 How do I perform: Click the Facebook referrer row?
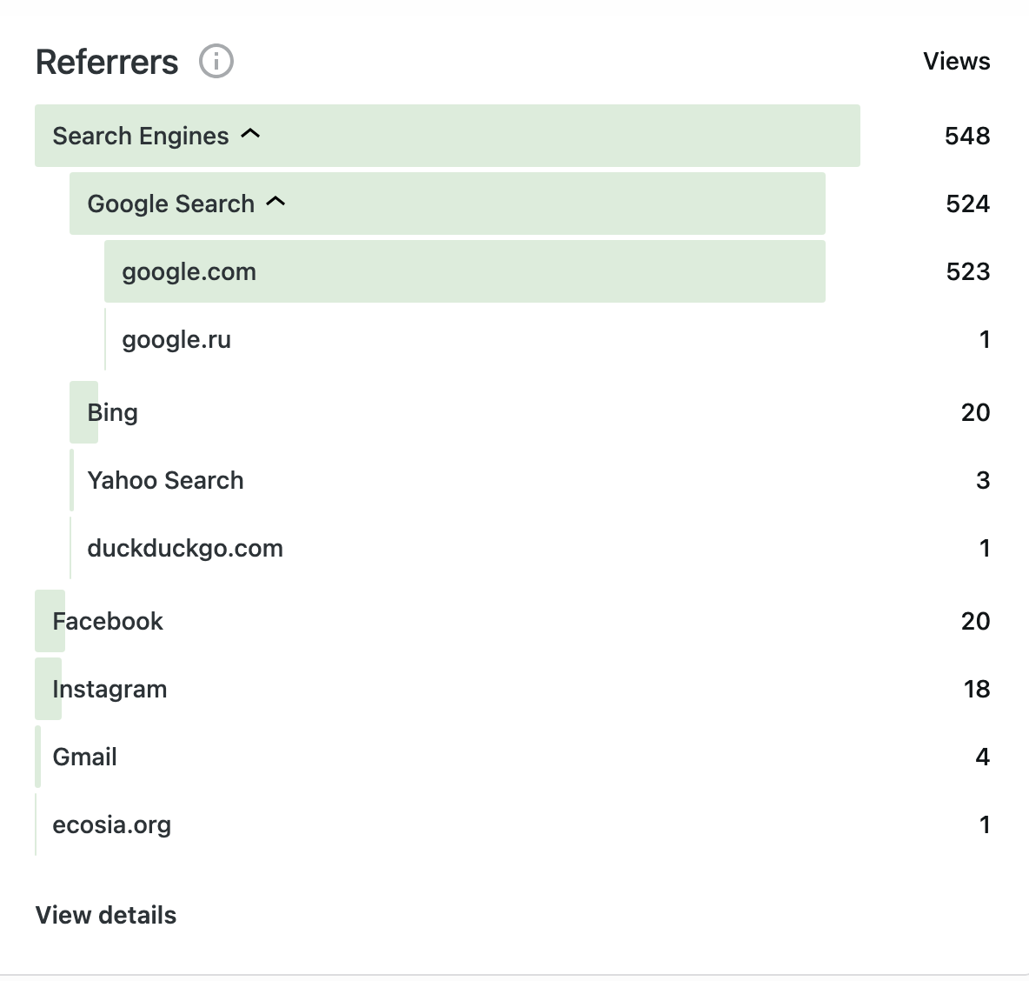108,621
